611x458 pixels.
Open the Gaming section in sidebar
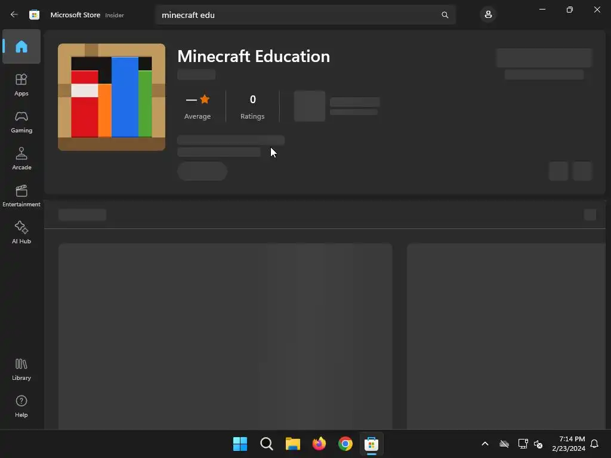click(21, 122)
